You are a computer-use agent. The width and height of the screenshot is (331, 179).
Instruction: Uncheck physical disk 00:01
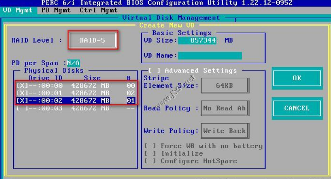22,93
